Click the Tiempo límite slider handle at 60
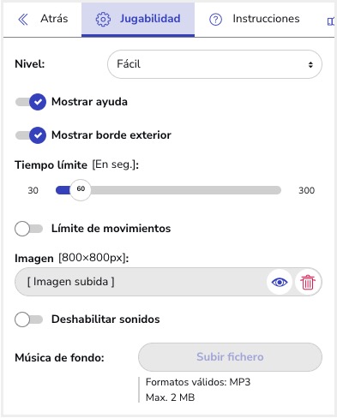The height and width of the screenshot is (418, 337). click(81, 190)
